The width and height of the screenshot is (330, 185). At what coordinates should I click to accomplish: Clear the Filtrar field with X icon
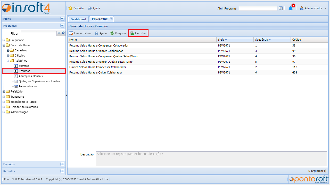point(59,33)
